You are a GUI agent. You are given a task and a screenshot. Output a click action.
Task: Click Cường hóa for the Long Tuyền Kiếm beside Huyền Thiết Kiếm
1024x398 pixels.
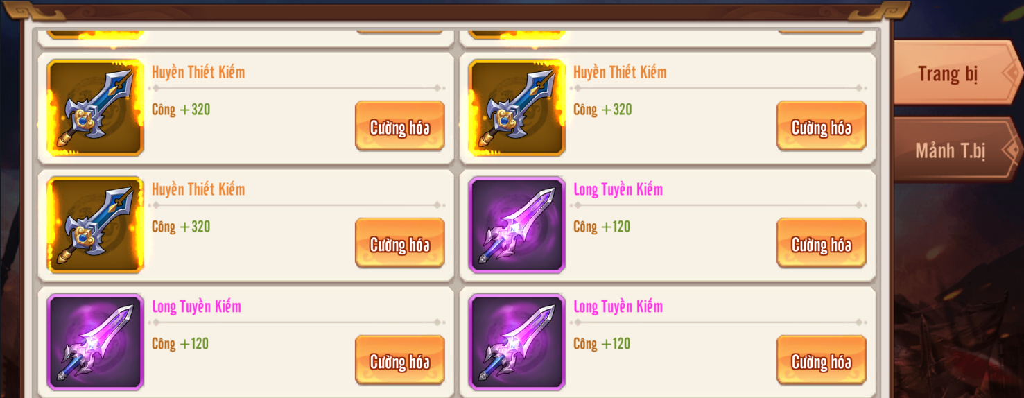[x=822, y=243]
